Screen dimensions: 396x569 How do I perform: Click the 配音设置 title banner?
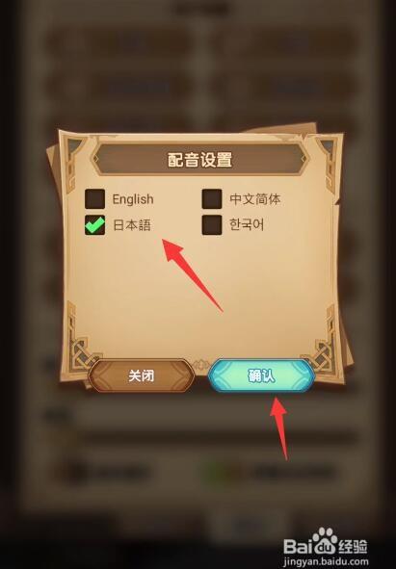[x=199, y=160]
